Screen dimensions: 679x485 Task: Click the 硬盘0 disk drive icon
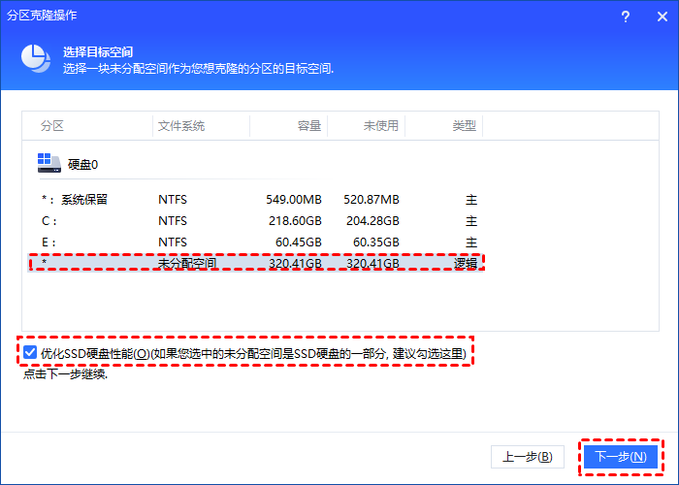pos(48,164)
